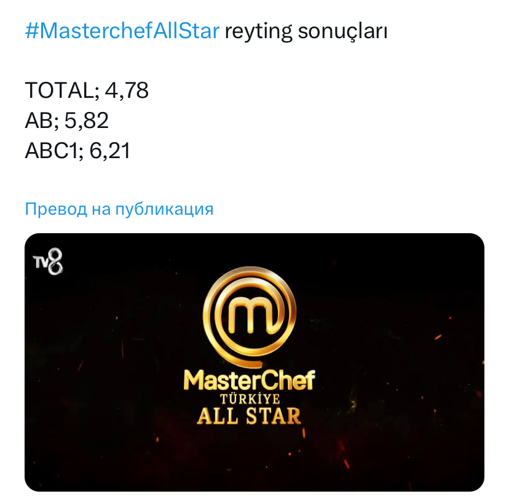The width and height of the screenshot is (509, 499).
Task: Click the TV8 channel logo
Action: pos(49,263)
